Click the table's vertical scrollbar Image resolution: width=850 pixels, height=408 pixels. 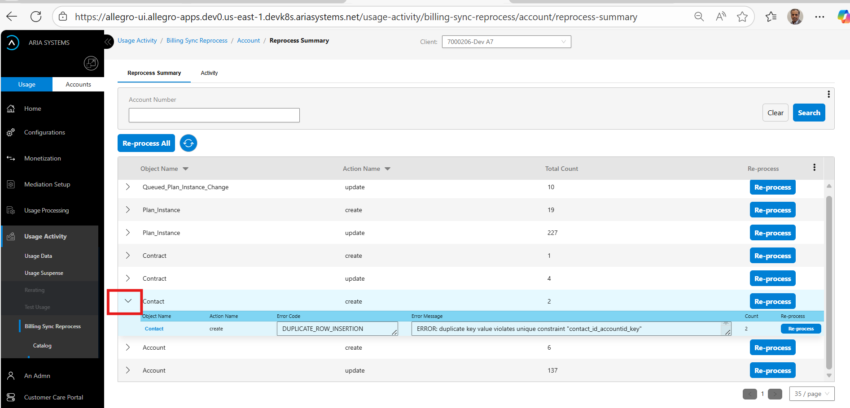[829, 282]
